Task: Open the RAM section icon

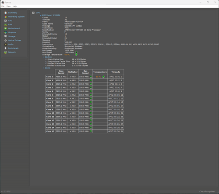Action: [6, 24]
